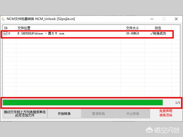Click the NCM_Unlock app icon in title bar
Screen dimensions: 183x137
[x=3, y=19]
